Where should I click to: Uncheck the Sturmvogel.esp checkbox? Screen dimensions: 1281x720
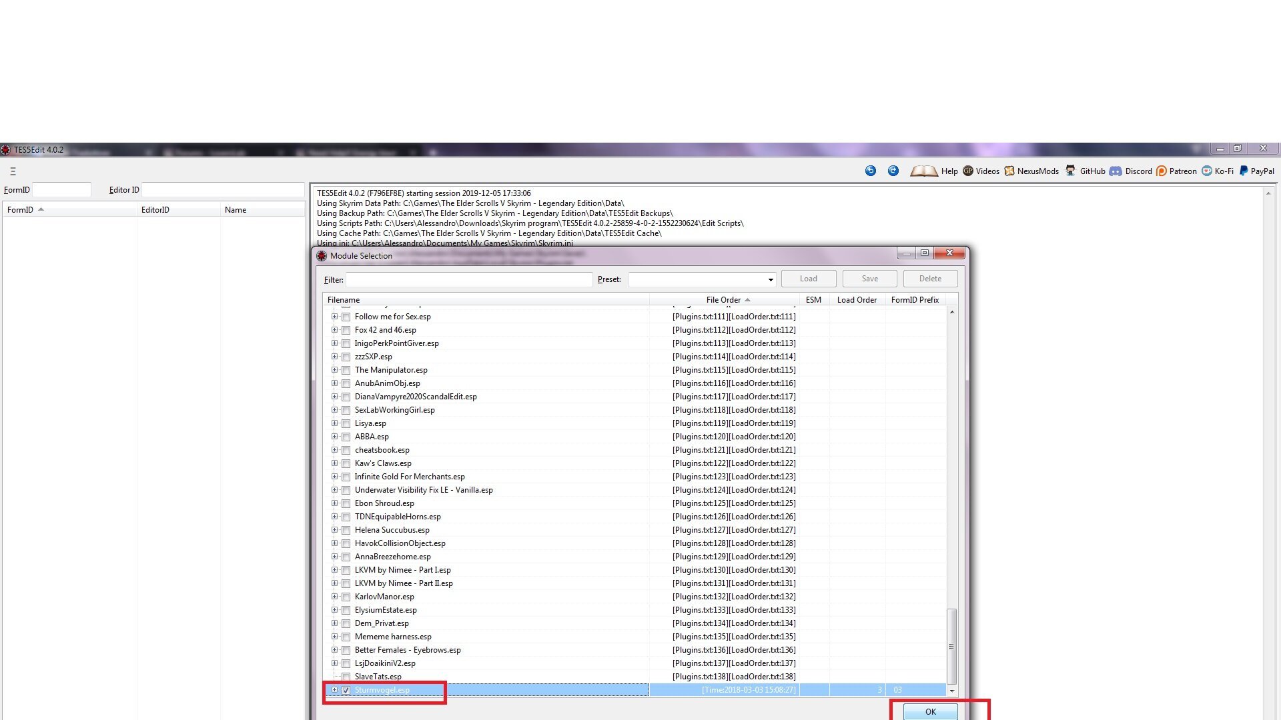346,691
